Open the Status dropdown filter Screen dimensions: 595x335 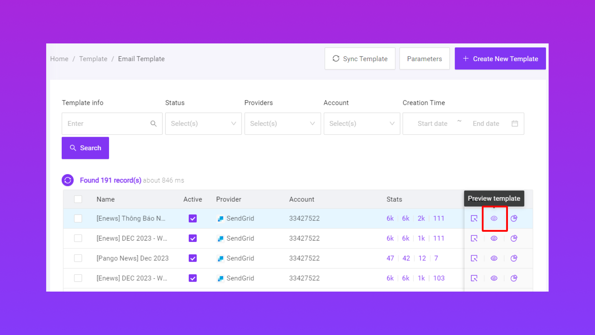pyautogui.click(x=203, y=123)
